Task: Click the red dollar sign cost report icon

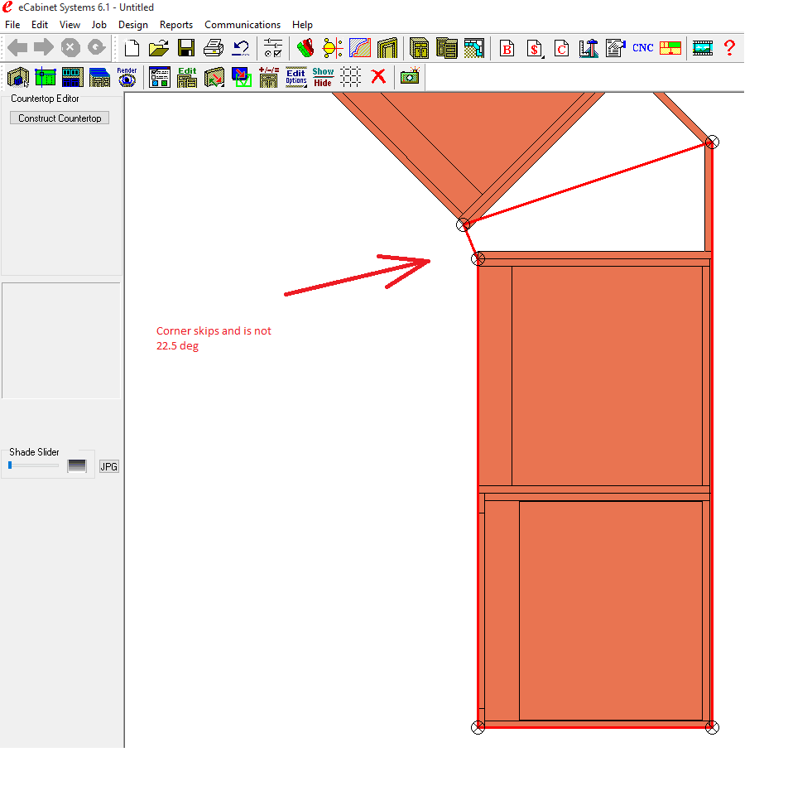Action: coord(534,47)
